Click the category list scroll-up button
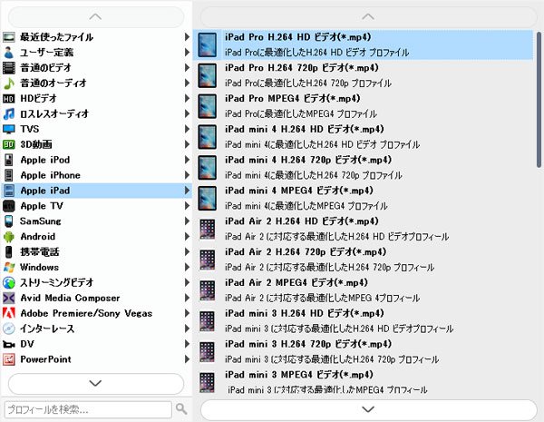 coord(96,16)
